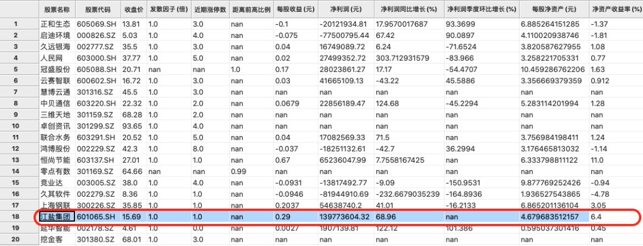Screen dimensions: 643x246
Task: Select the 净利润季度环比增长 (%) column header
Action: tap(482, 8)
